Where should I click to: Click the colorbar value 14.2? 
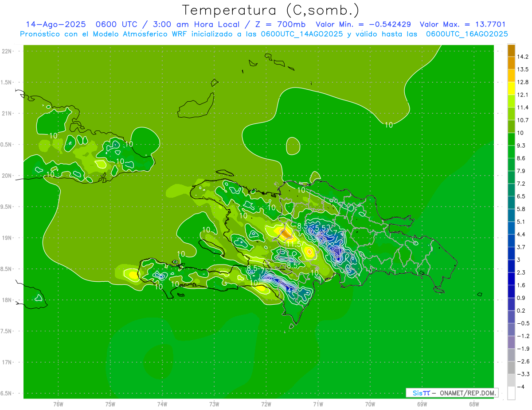[523, 57]
